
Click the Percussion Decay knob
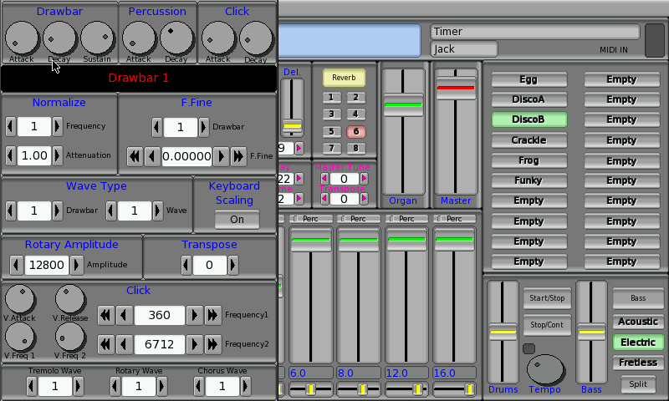(x=176, y=38)
